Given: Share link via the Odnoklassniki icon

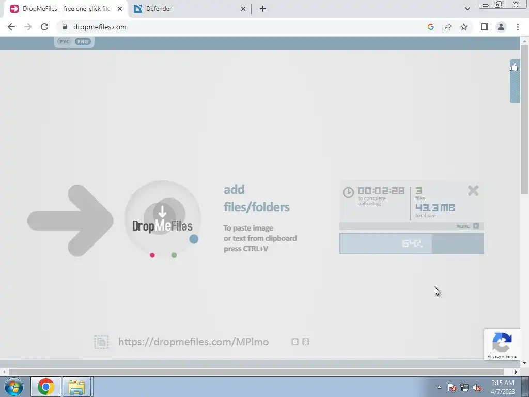Looking at the screenshot, I should point(306,342).
